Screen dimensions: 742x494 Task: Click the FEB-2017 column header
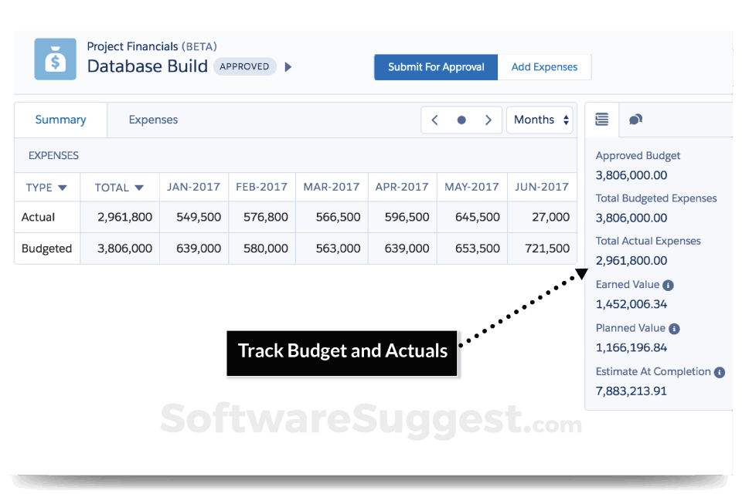point(260,187)
